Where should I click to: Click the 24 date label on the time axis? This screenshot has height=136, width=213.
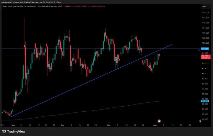point(143,125)
